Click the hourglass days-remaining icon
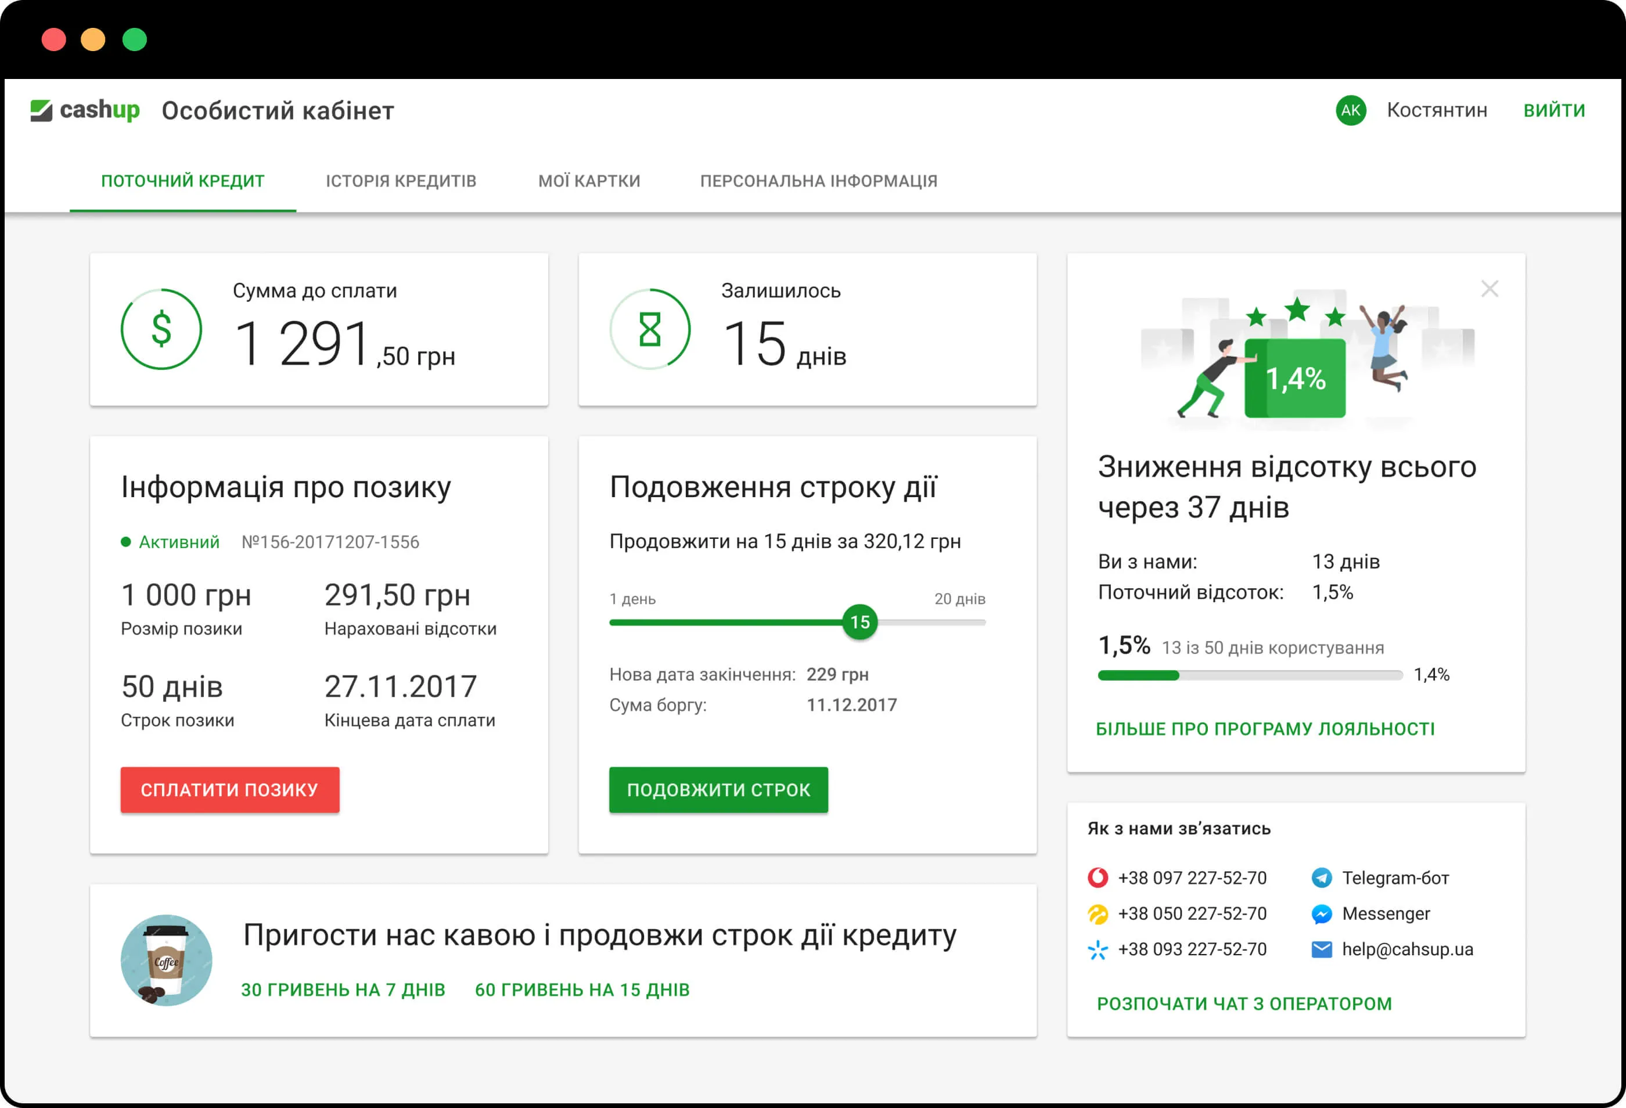Viewport: 1626px width, 1108px height. point(650,329)
